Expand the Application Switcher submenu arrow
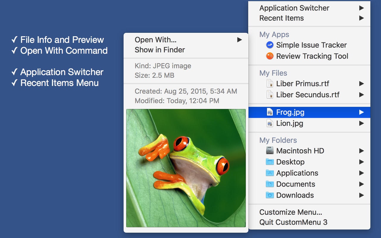The height and width of the screenshot is (238, 381). point(361,8)
